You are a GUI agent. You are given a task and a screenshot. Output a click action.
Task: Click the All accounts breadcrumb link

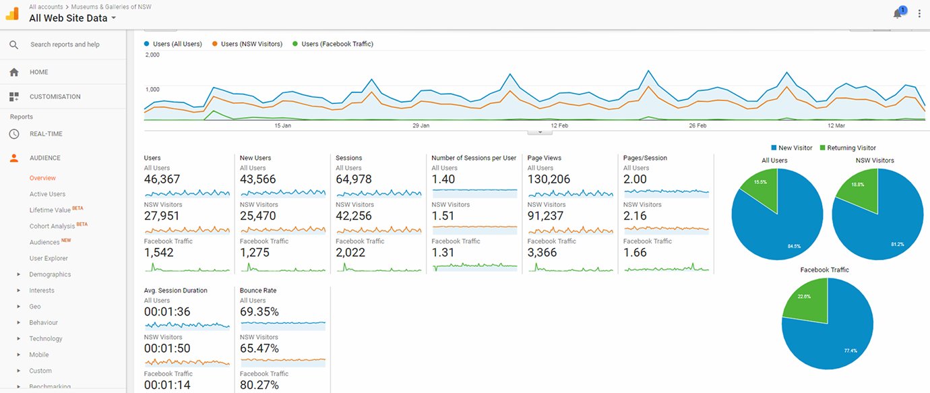[46, 7]
